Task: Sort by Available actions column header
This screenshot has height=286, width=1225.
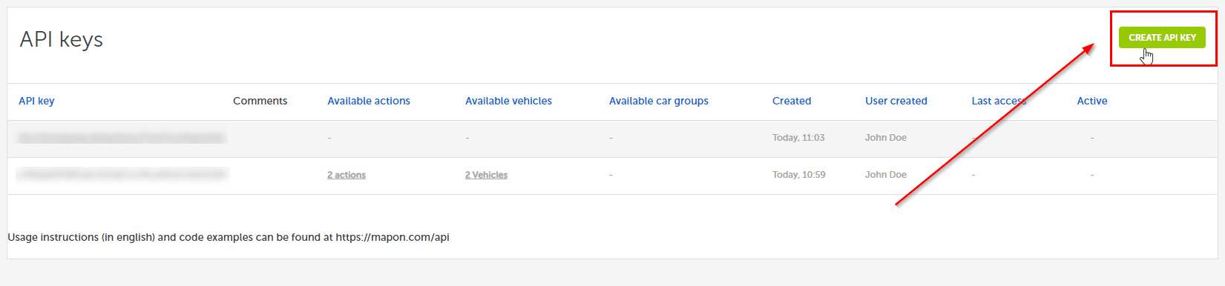Action: tap(369, 101)
